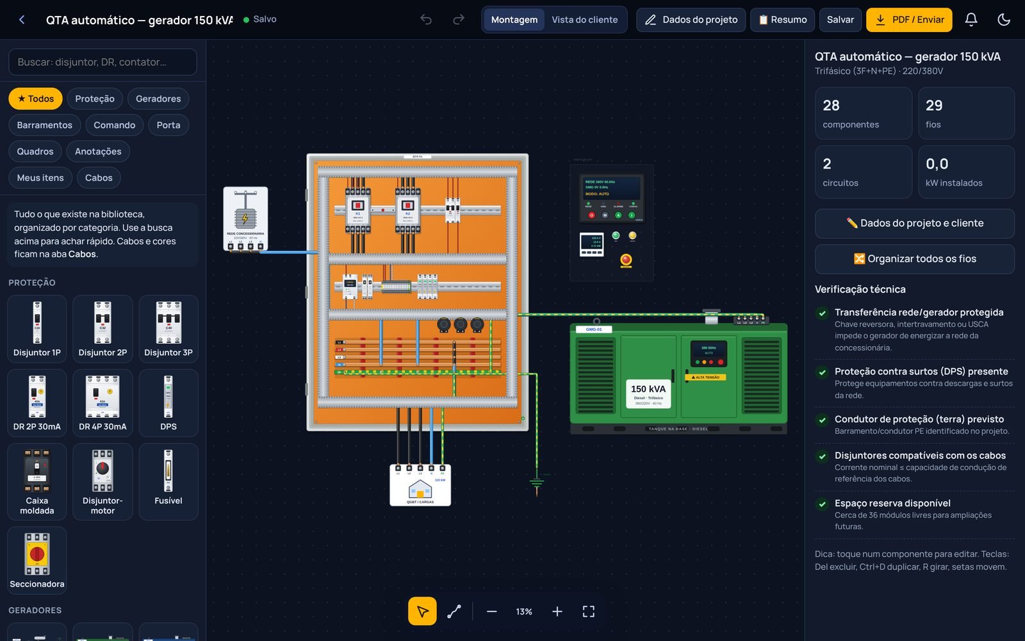Pick the Disjuntor 3P component
Image resolution: width=1025 pixels, height=641 pixels.
click(168, 329)
